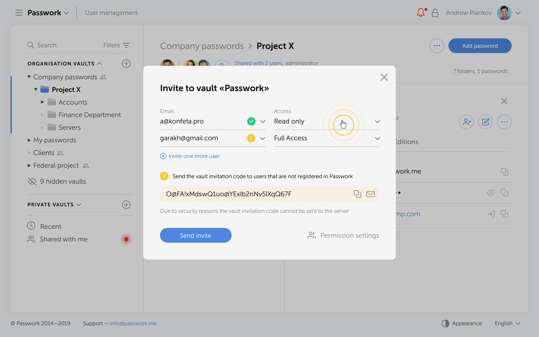The image size is (539, 337).
Task: Collapse the Organisation Vaults section
Action: pyautogui.click(x=99, y=64)
